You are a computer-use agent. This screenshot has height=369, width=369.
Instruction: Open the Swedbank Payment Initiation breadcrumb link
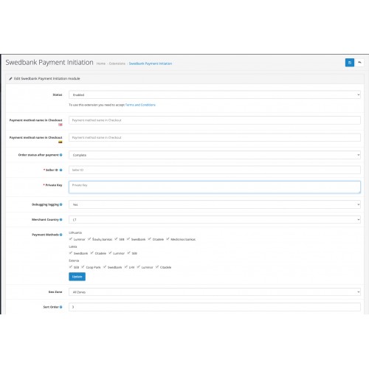[151, 63]
